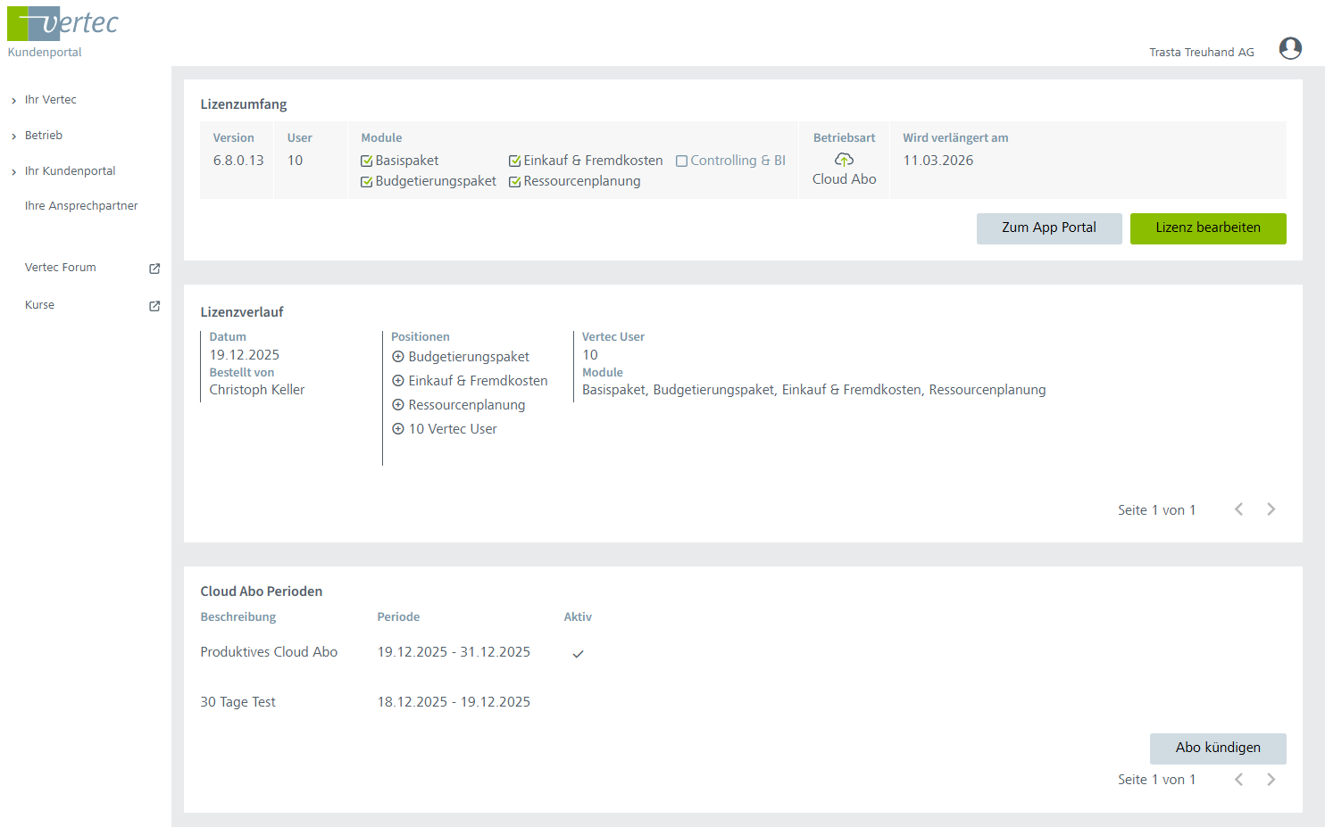This screenshot has height=827, width=1325.
Task: Click the Cloud Abo upload cloud icon
Action: (x=844, y=160)
